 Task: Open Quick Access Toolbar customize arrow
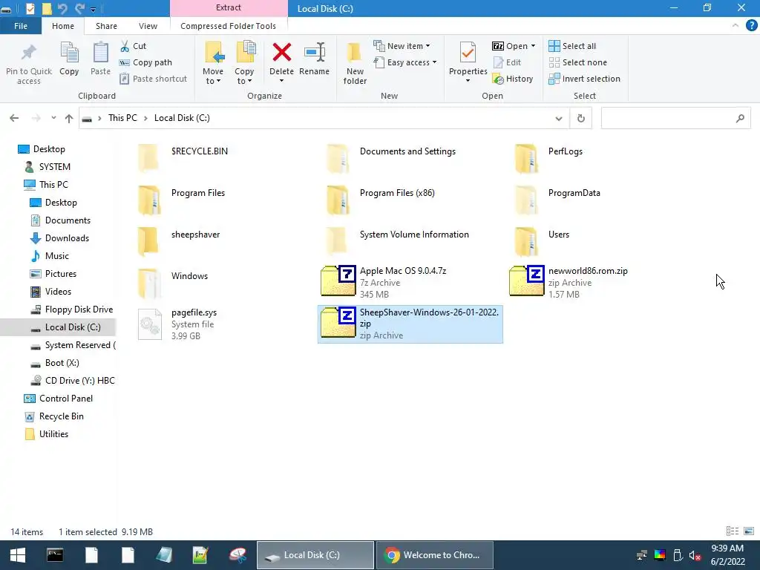[93, 9]
